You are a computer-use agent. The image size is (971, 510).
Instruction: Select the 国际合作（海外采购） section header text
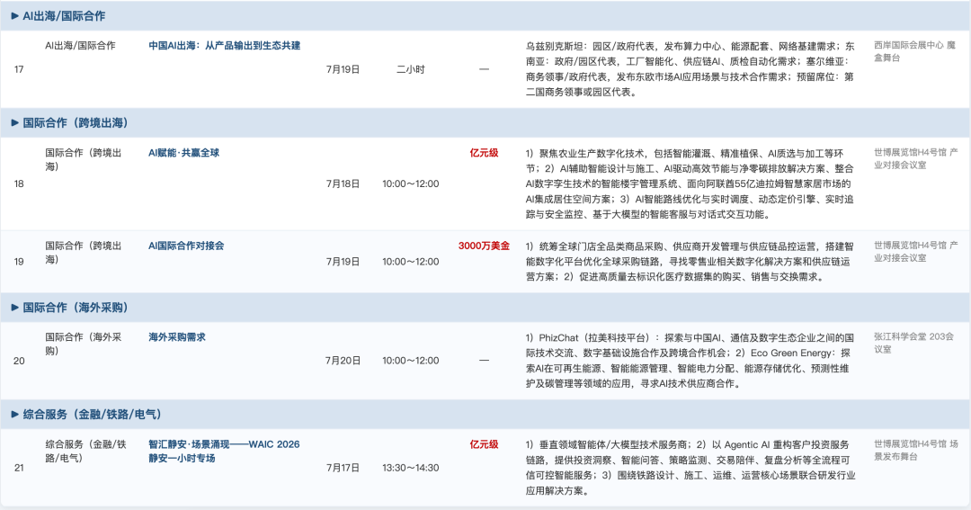click(x=76, y=308)
